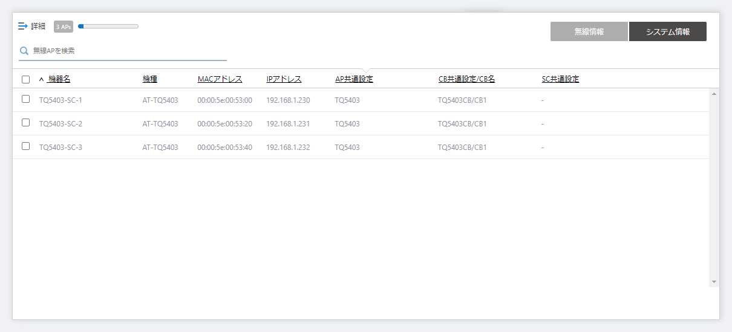Click MAC address 00:00:5e:00:53:00
Screen dimensions: 732x332
point(224,100)
